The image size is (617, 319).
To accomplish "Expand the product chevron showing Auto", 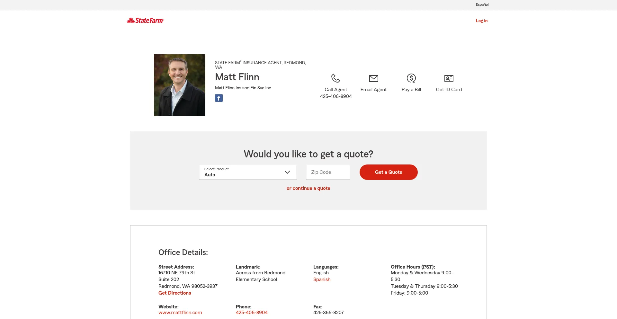I will point(287,172).
